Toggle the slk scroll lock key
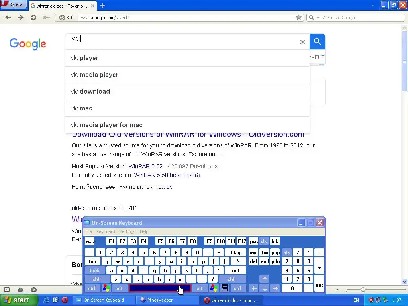 pyautogui.click(x=264, y=241)
